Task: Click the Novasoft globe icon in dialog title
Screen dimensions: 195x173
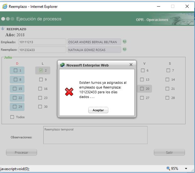Action: [62, 65]
